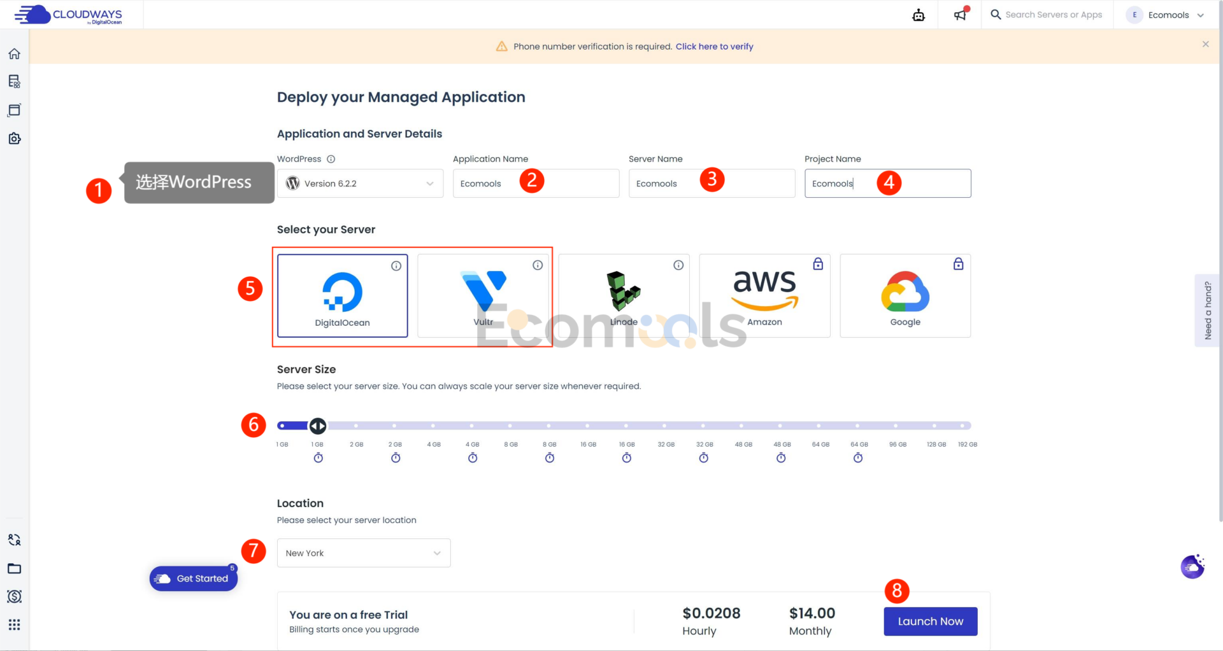The width and height of the screenshot is (1223, 651).
Task: Click the $0.0208 Hourly price text
Action: point(711,621)
